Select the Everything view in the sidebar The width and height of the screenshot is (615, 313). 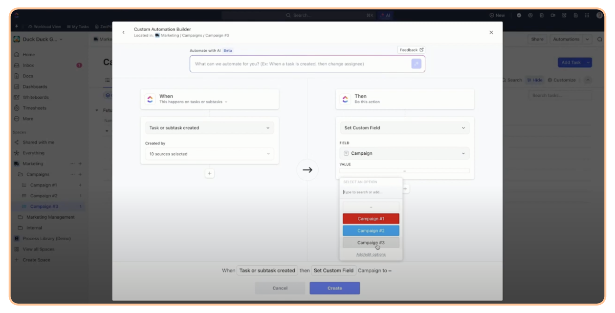point(32,152)
